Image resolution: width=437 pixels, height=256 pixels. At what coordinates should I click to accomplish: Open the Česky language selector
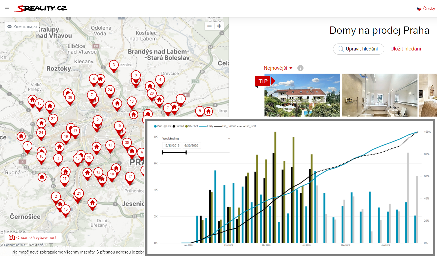coord(426,9)
